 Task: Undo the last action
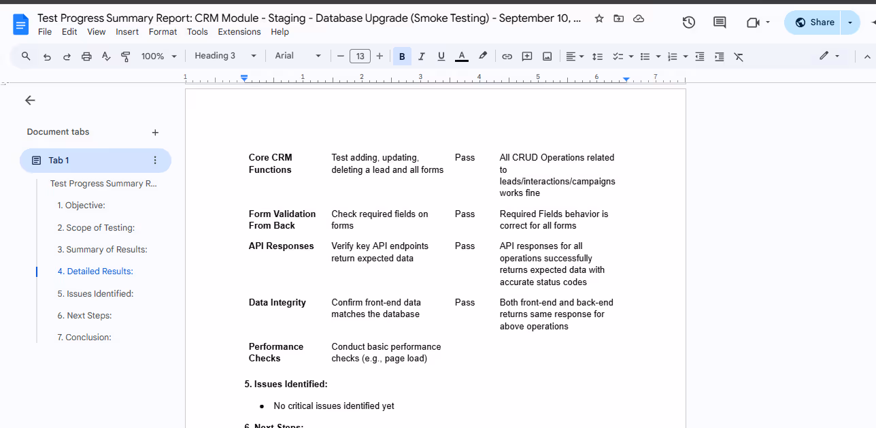pyautogui.click(x=47, y=56)
